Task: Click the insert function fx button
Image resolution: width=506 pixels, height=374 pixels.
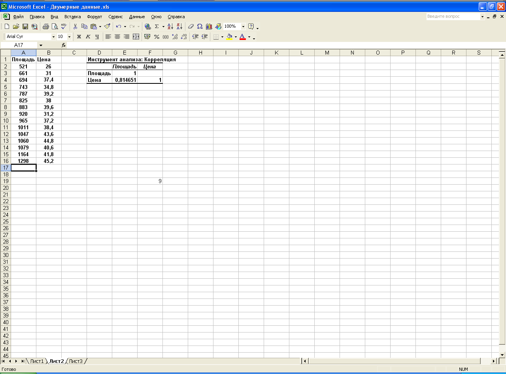Action: (x=64, y=45)
